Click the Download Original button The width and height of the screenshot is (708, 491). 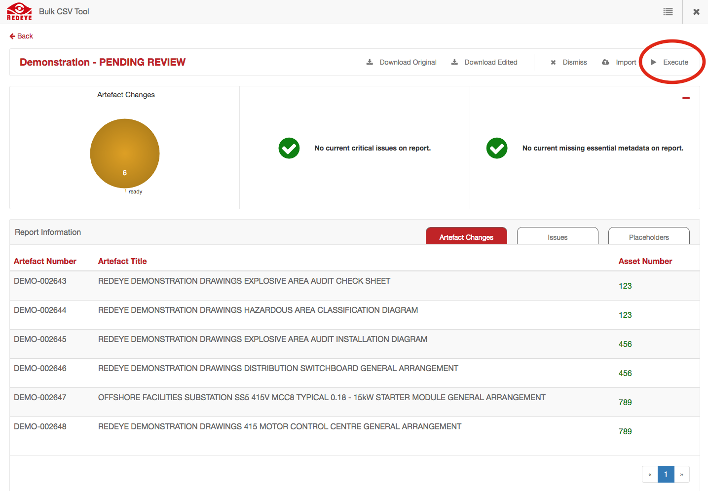tap(402, 62)
